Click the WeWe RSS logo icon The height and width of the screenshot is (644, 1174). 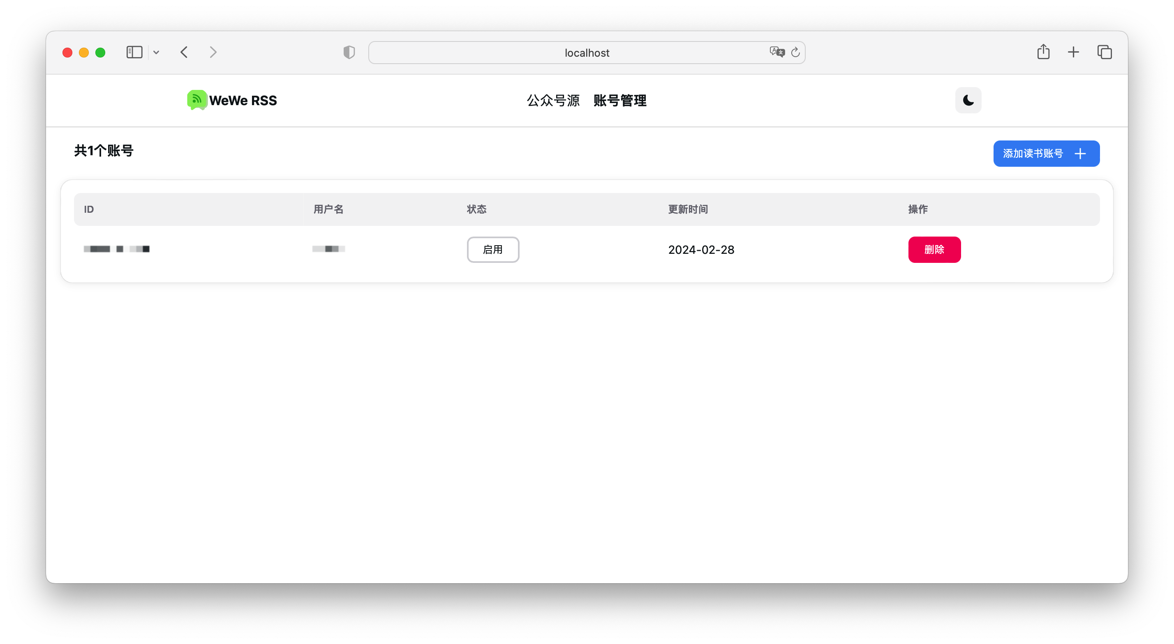coord(196,100)
